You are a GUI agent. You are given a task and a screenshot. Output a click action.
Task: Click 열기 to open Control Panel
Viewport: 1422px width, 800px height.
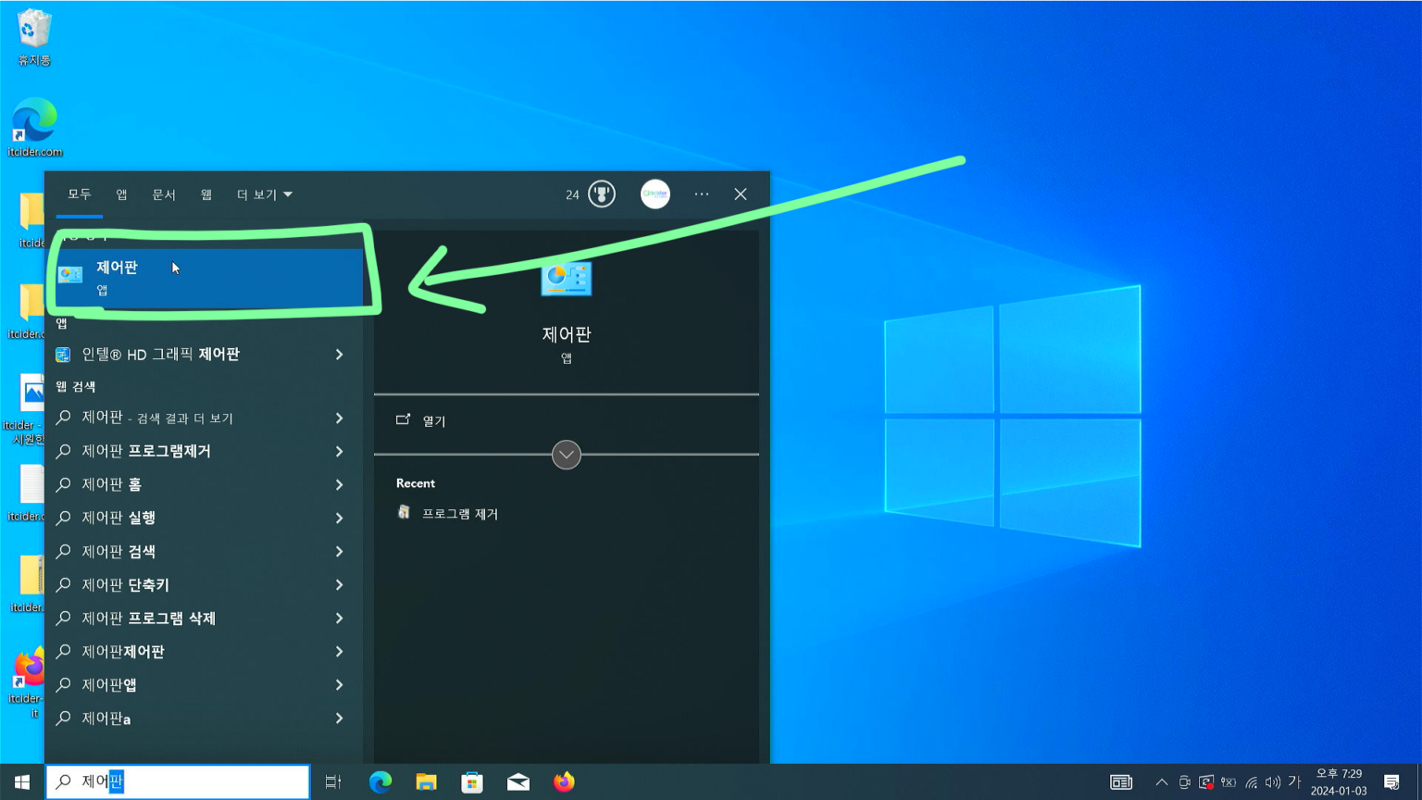coord(433,420)
